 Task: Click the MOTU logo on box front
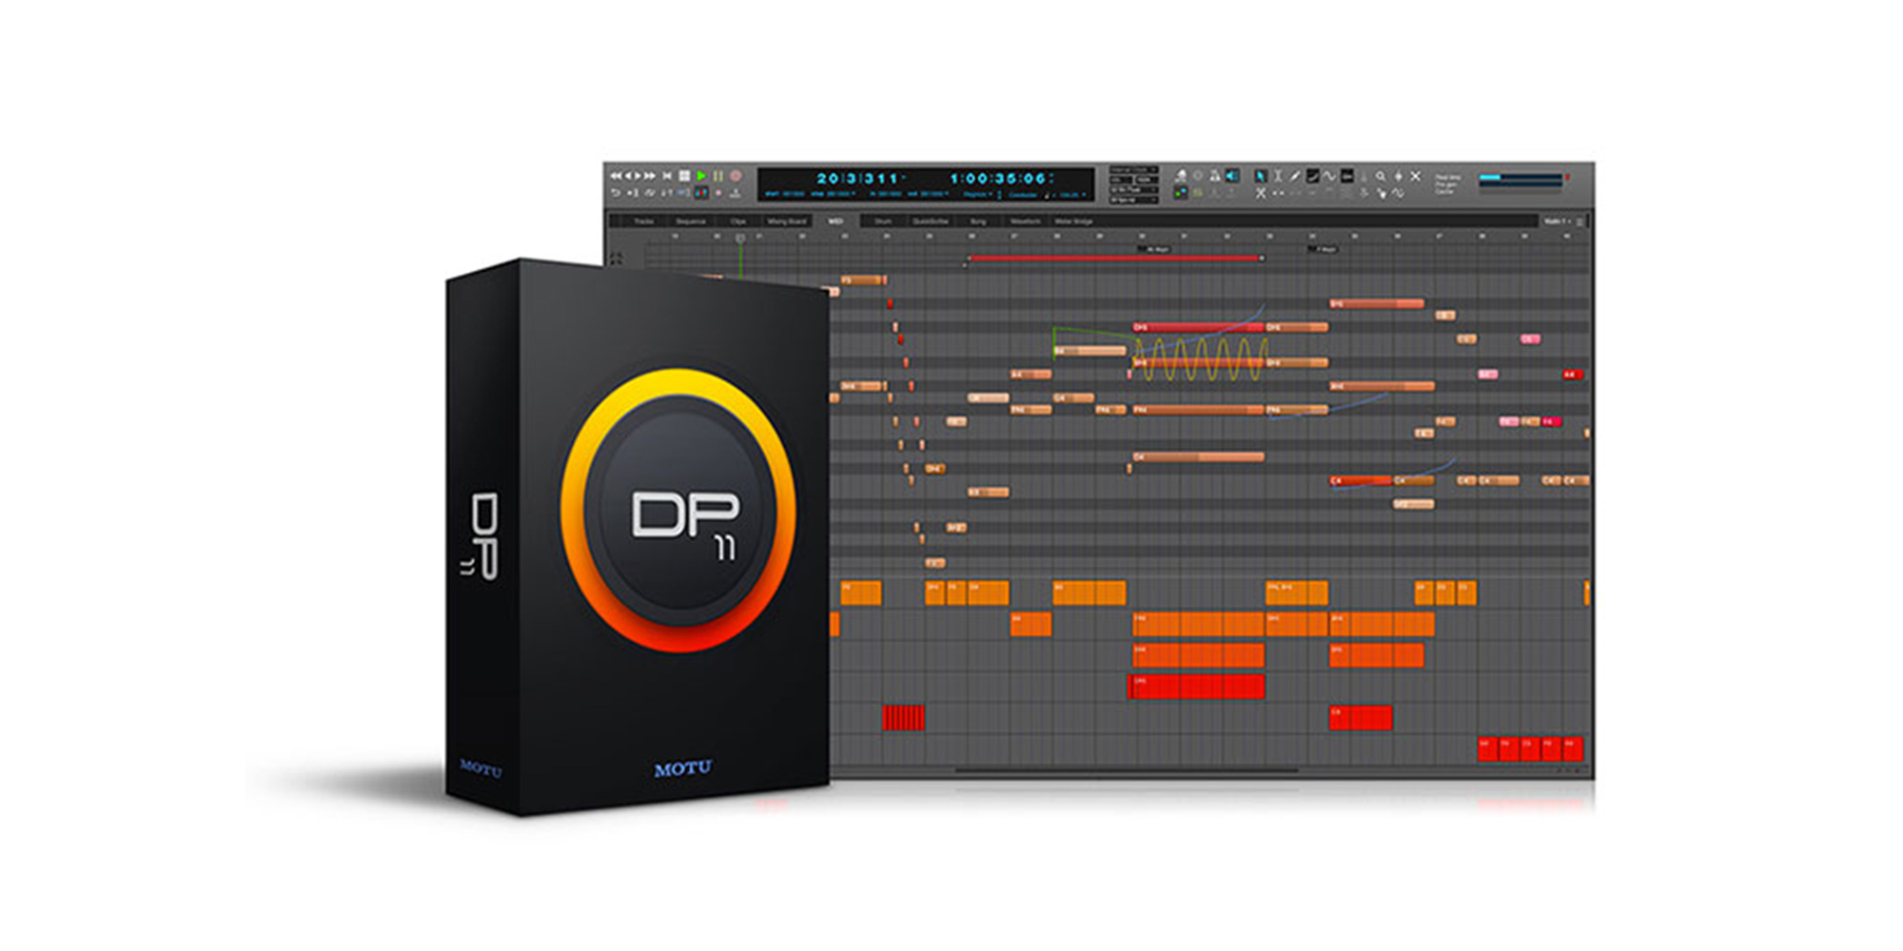(682, 768)
